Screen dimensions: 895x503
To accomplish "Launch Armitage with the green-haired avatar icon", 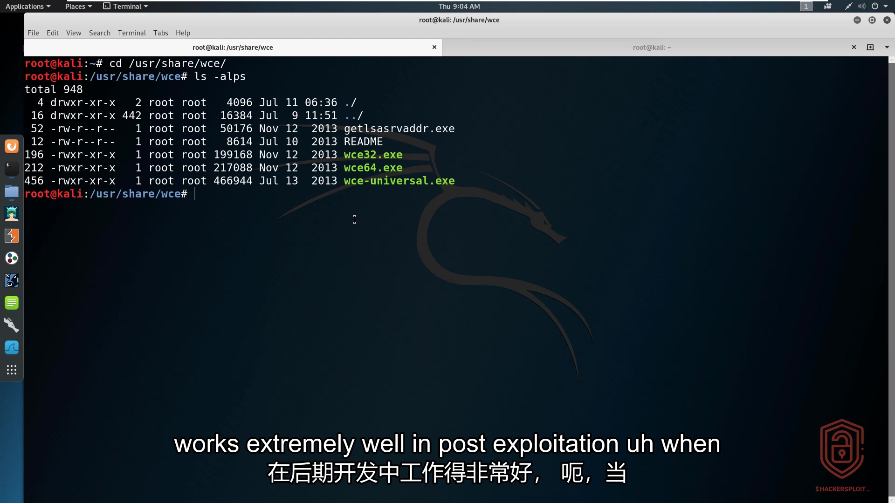I will pos(12,213).
